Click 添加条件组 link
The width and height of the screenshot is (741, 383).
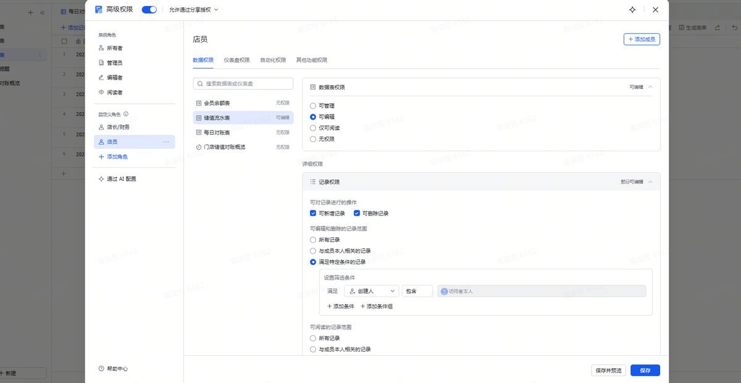click(x=377, y=306)
